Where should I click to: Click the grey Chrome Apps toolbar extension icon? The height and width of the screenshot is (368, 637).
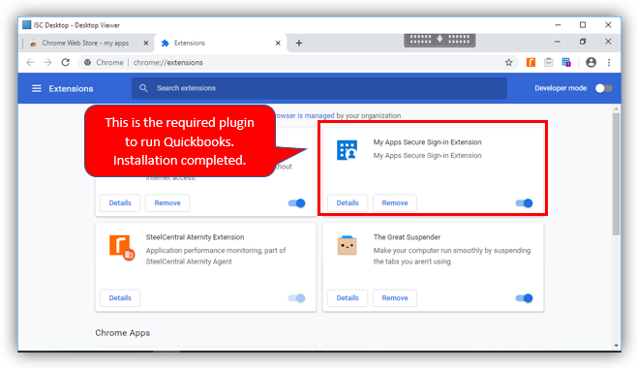coord(549,63)
